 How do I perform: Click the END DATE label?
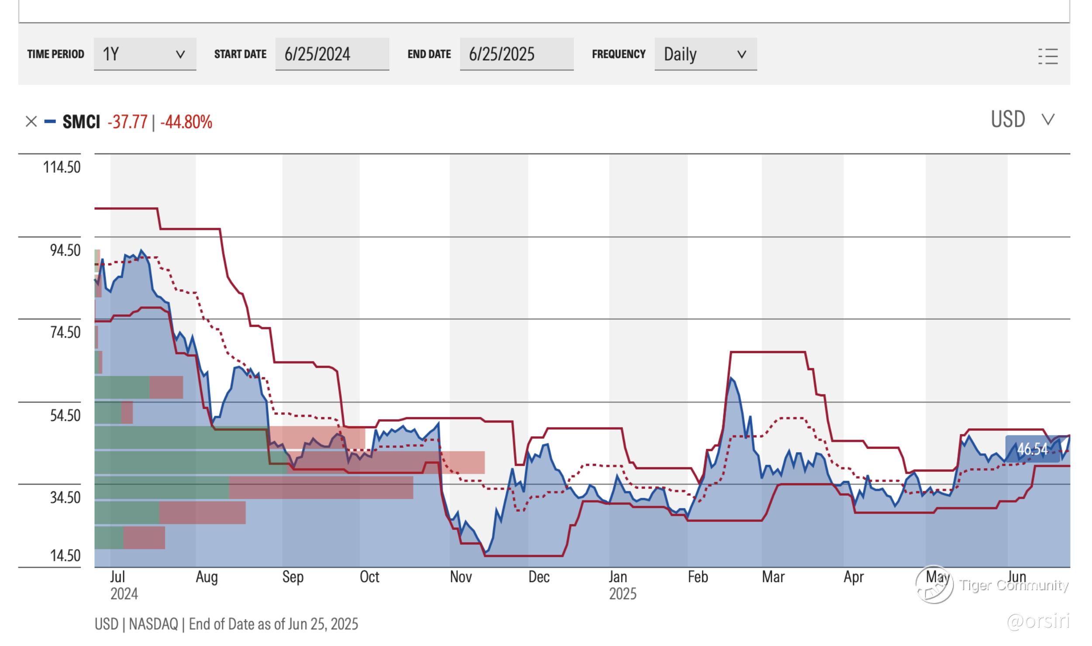(x=429, y=54)
